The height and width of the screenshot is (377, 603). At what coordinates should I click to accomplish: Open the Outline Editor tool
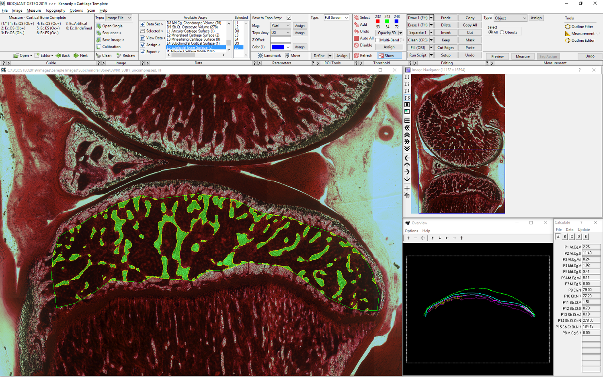coord(580,41)
